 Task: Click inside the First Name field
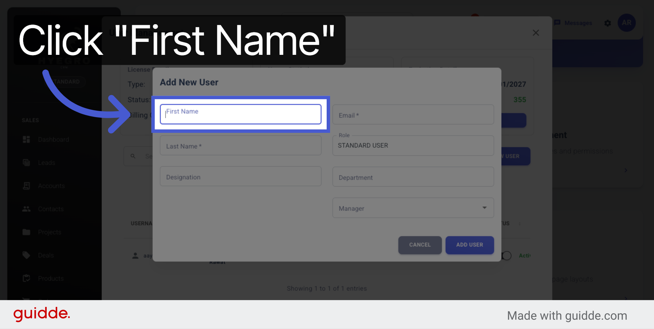click(x=240, y=114)
